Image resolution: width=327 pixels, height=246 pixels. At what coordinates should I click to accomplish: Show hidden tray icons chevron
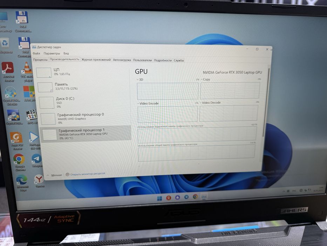point(284,191)
